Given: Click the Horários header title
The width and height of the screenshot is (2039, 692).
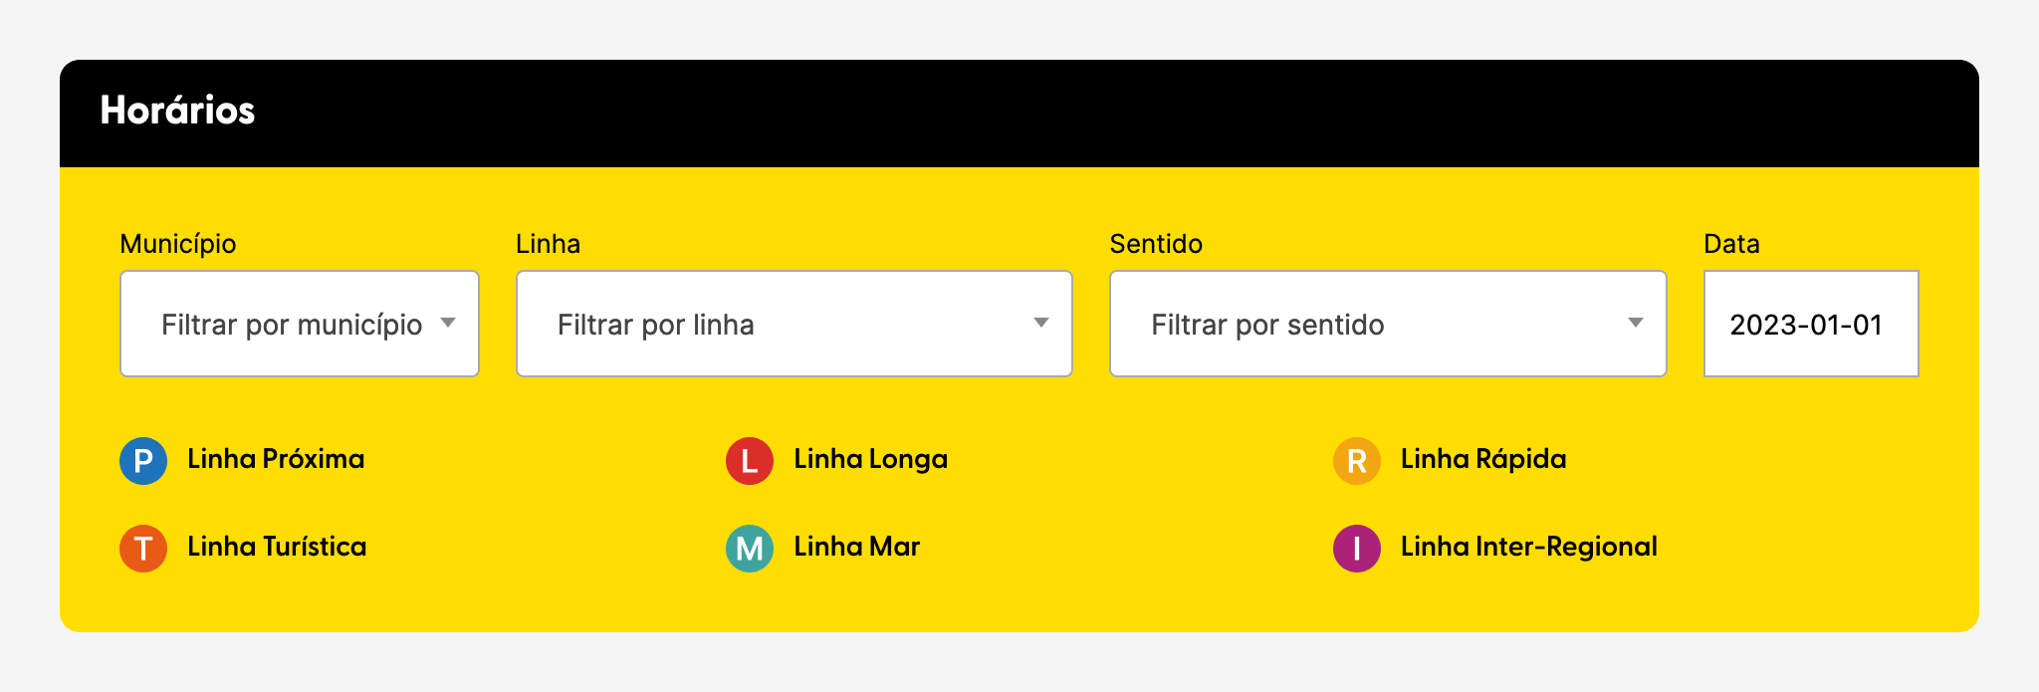Looking at the screenshot, I should 177,111.
